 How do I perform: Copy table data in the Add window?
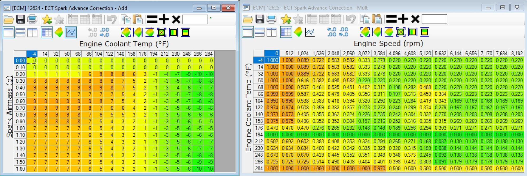tap(126, 19)
